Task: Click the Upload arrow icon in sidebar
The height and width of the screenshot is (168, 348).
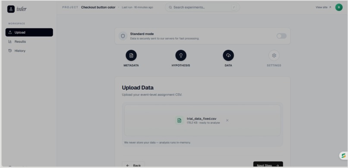Action: click(10, 32)
